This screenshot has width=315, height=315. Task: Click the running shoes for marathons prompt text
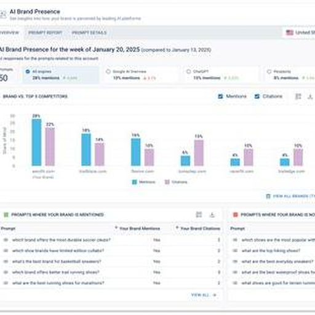pyautogui.click(x=58, y=283)
